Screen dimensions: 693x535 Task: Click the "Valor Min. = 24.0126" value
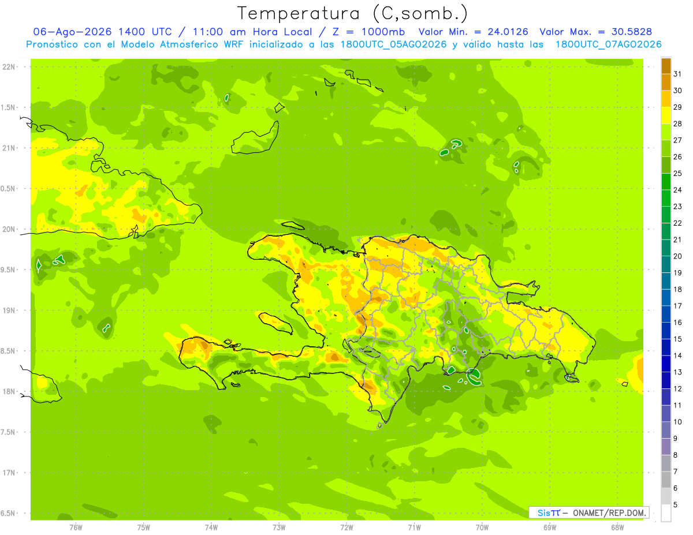point(473,32)
